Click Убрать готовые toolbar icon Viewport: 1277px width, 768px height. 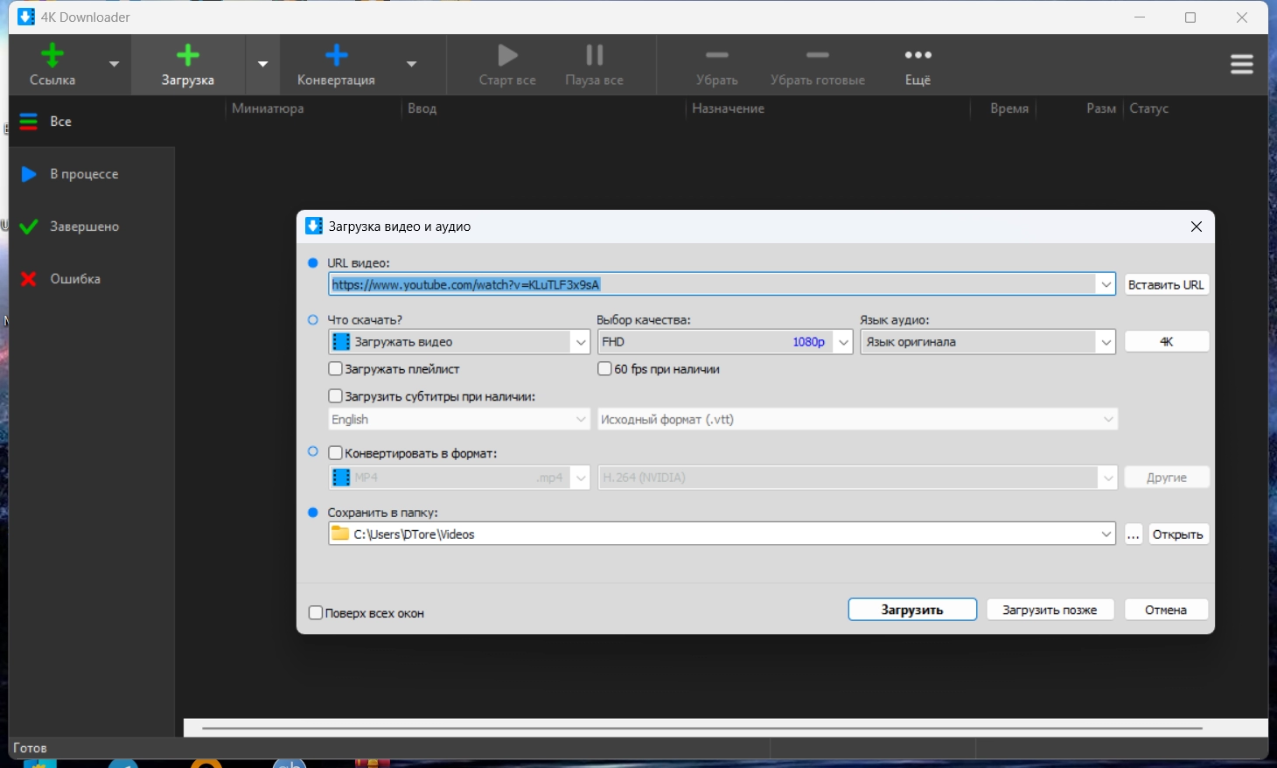pos(818,55)
